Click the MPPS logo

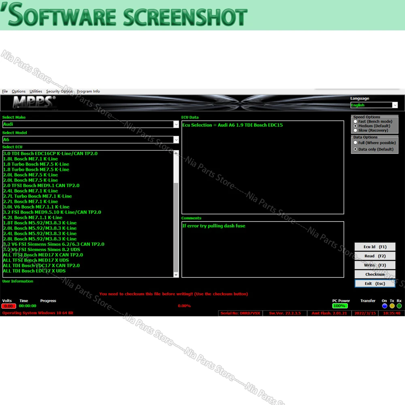coord(34,102)
